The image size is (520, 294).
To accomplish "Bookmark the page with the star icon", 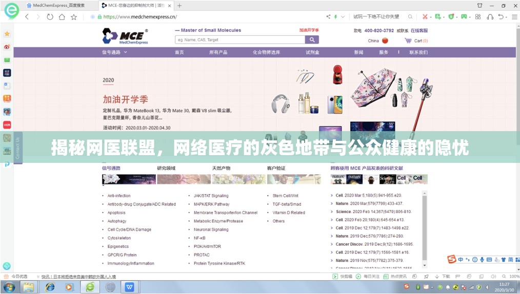I will pos(74,16).
